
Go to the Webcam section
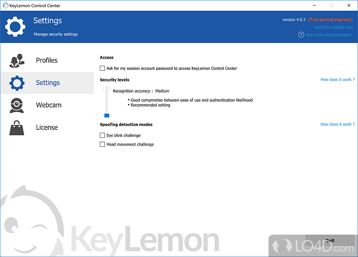[x=49, y=105]
